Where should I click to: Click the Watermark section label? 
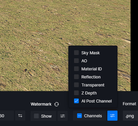41,104
